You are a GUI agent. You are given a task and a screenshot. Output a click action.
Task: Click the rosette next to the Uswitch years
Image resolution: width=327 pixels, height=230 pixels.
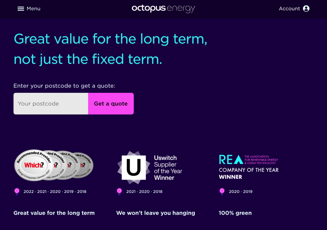pos(119,192)
